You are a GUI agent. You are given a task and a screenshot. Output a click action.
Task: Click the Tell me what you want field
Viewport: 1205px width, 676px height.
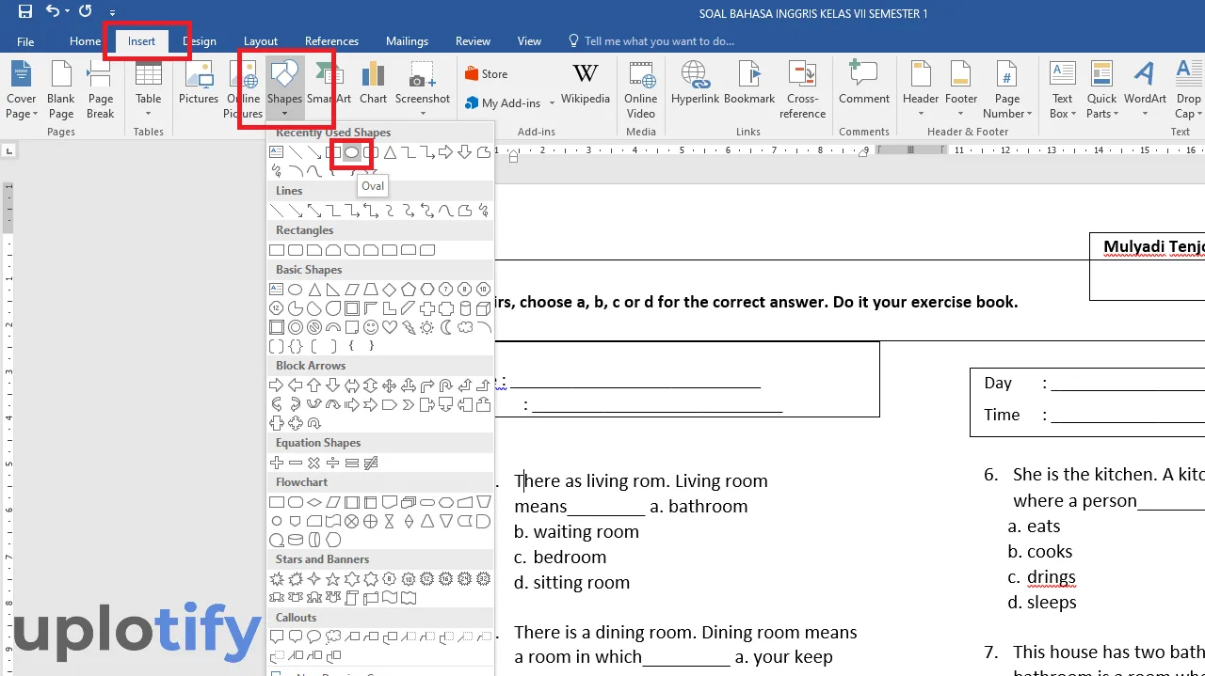(x=658, y=41)
